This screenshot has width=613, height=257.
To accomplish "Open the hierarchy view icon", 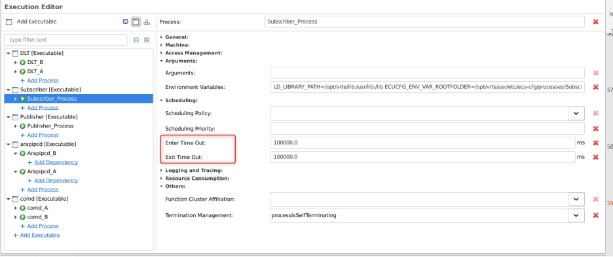I will point(147,22).
